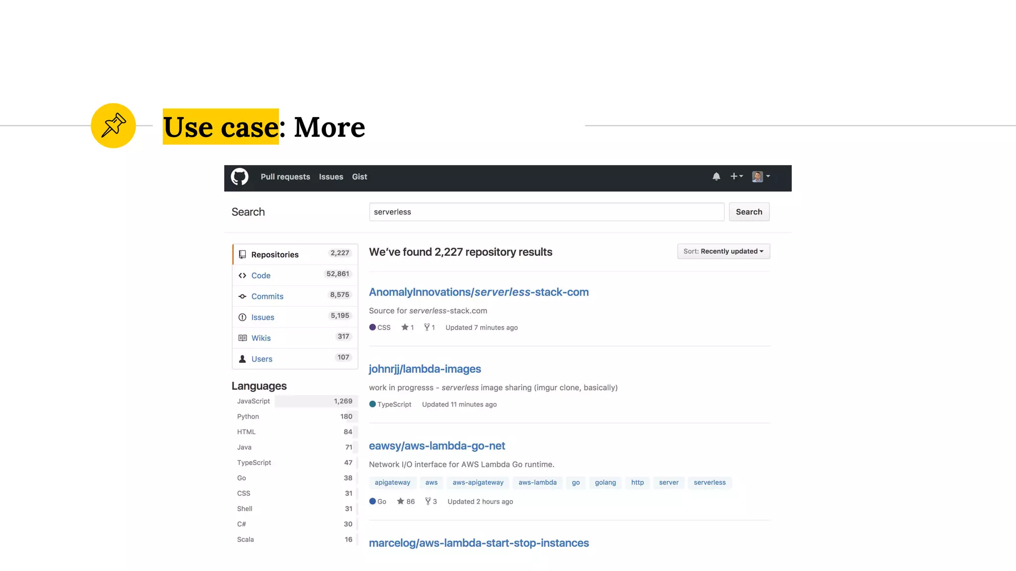Switch to Wikis search results
Viewport: 1016px width, 571px height.
click(x=295, y=338)
